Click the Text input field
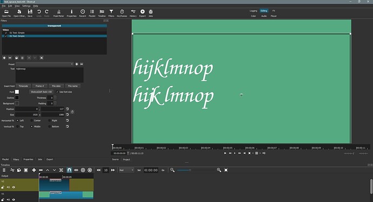373x202 pixels. [50, 75]
